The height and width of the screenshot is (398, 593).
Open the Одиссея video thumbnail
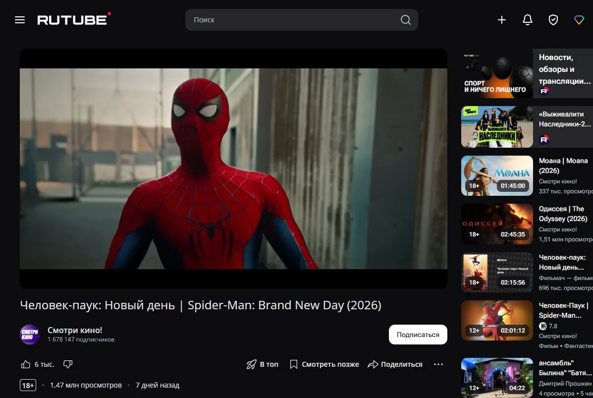[497, 224]
